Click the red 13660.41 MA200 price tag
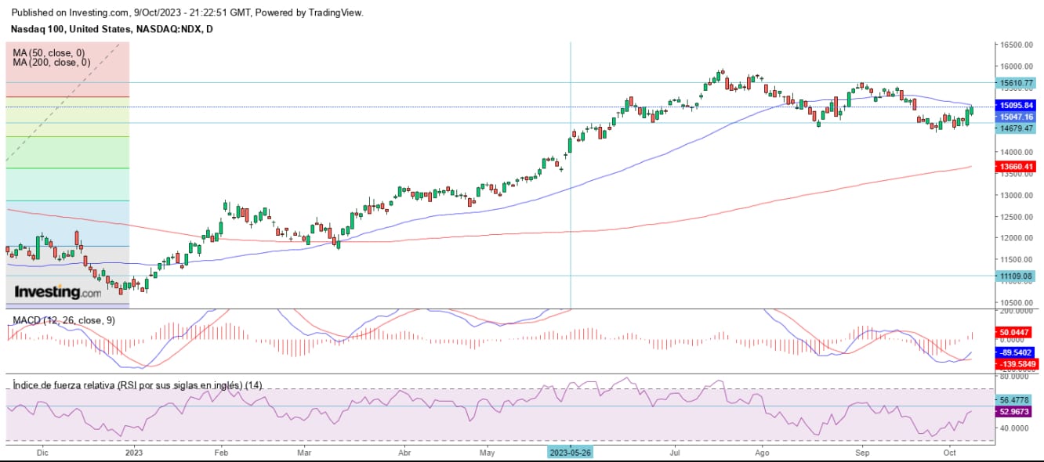 point(1015,167)
